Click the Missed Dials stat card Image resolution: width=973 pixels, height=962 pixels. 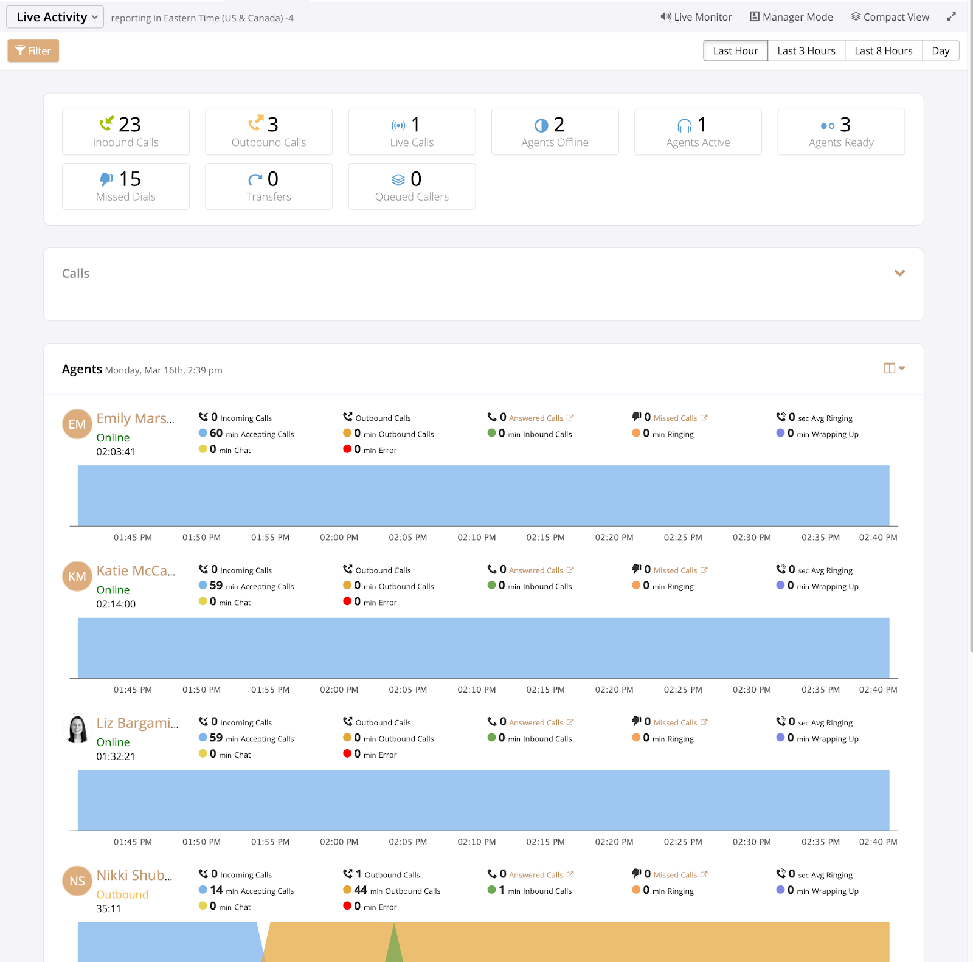126,186
